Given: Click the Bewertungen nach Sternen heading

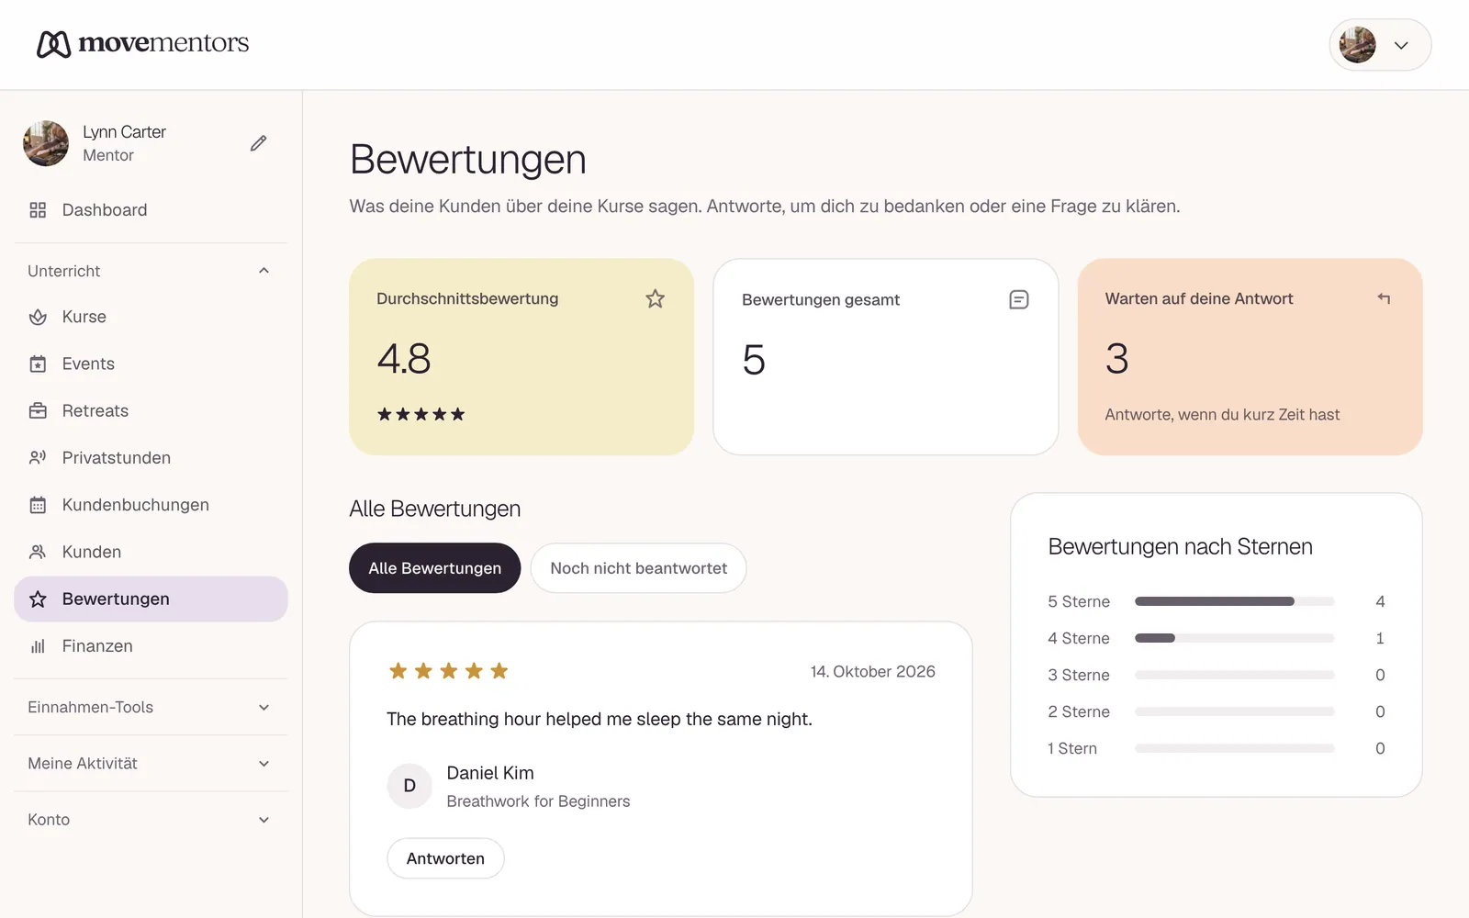Looking at the screenshot, I should [1180, 547].
